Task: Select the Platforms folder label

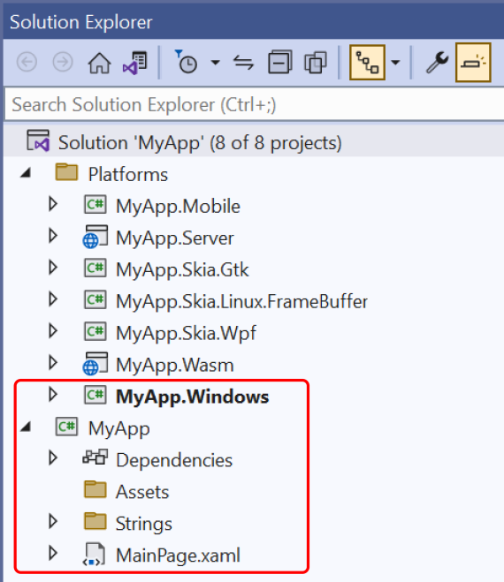Action: 128,175
